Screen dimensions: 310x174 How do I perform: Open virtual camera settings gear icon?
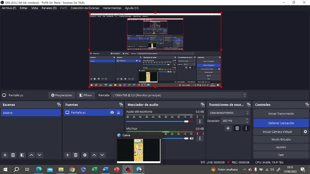[x=305, y=132]
